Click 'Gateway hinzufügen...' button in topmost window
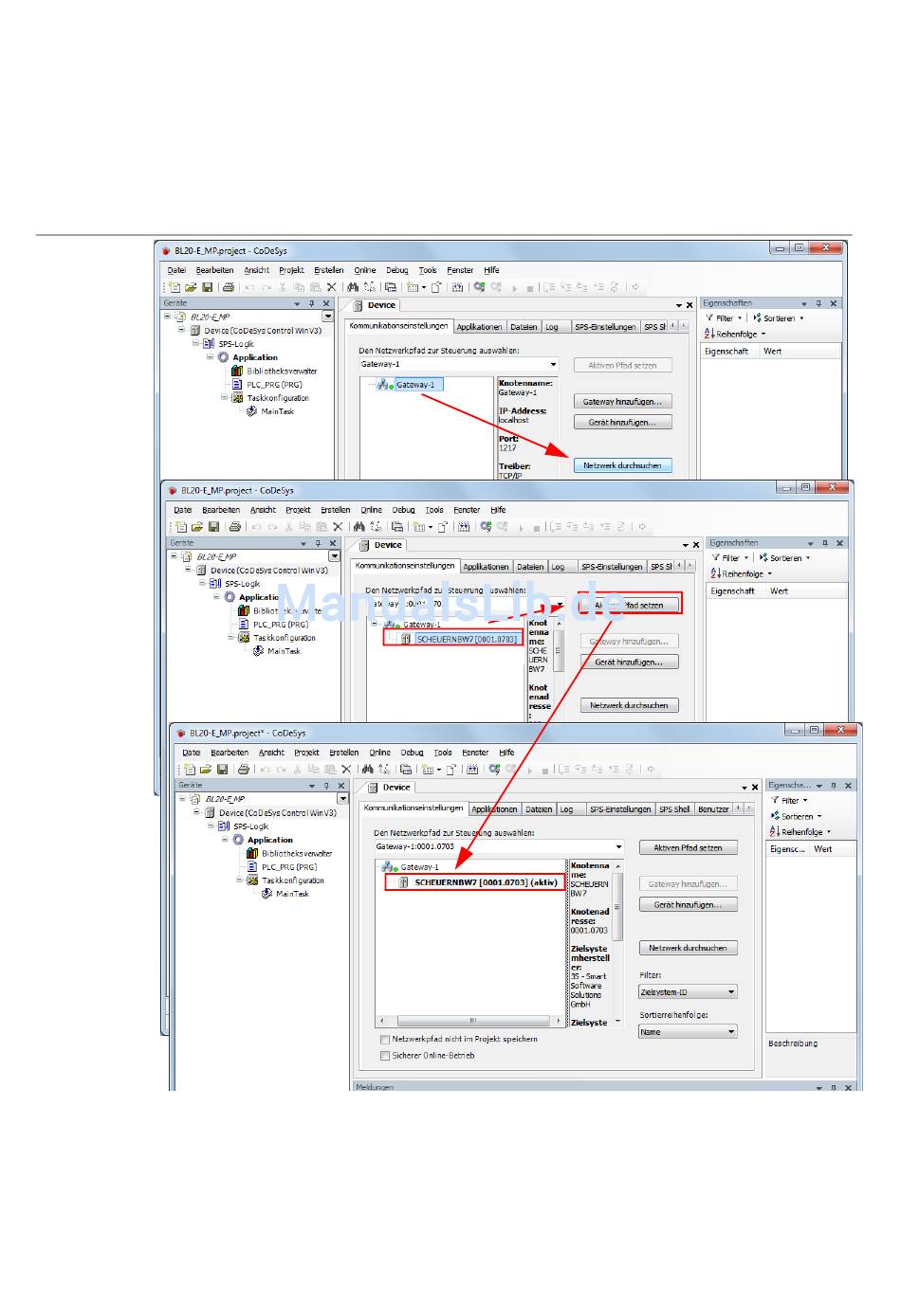 (622, 402)
